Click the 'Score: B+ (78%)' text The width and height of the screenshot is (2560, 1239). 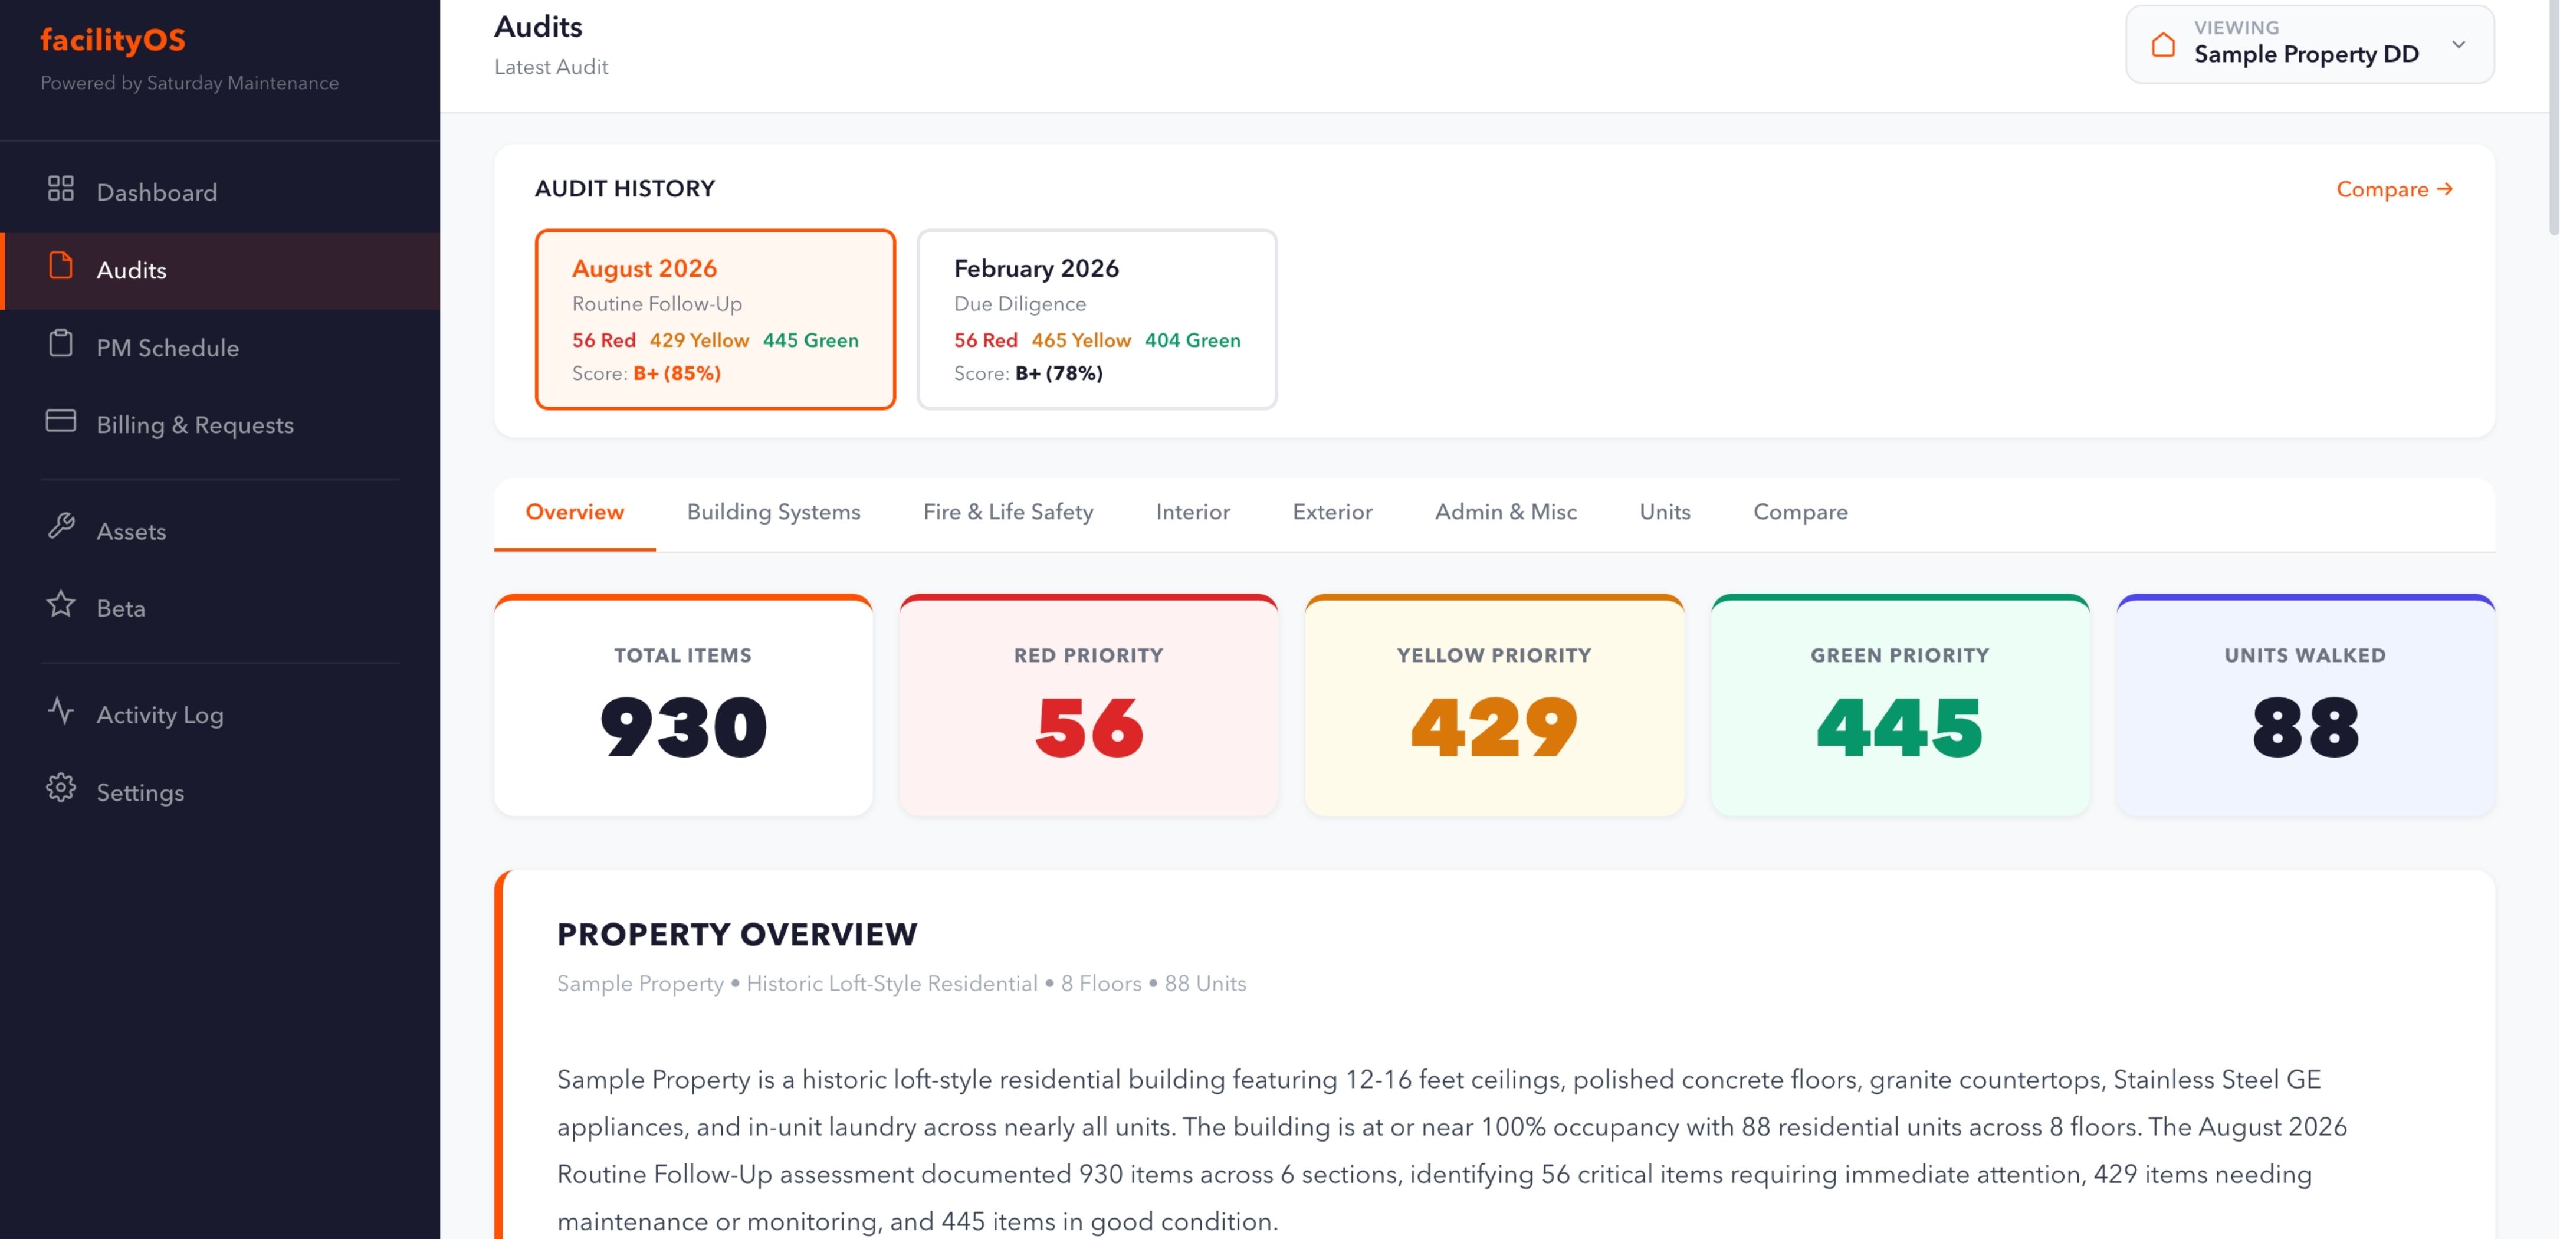point(1029,373)
